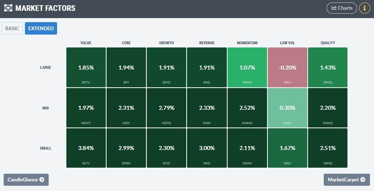The width and height of the screenshot is (374, 191).
Task: Click the XMLV mid low vol tile
Action: 287,108
